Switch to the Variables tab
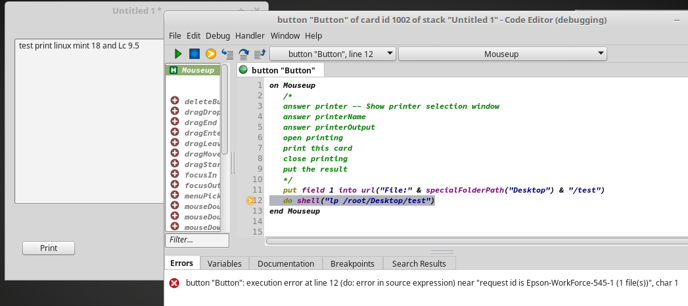 point(224,263)
